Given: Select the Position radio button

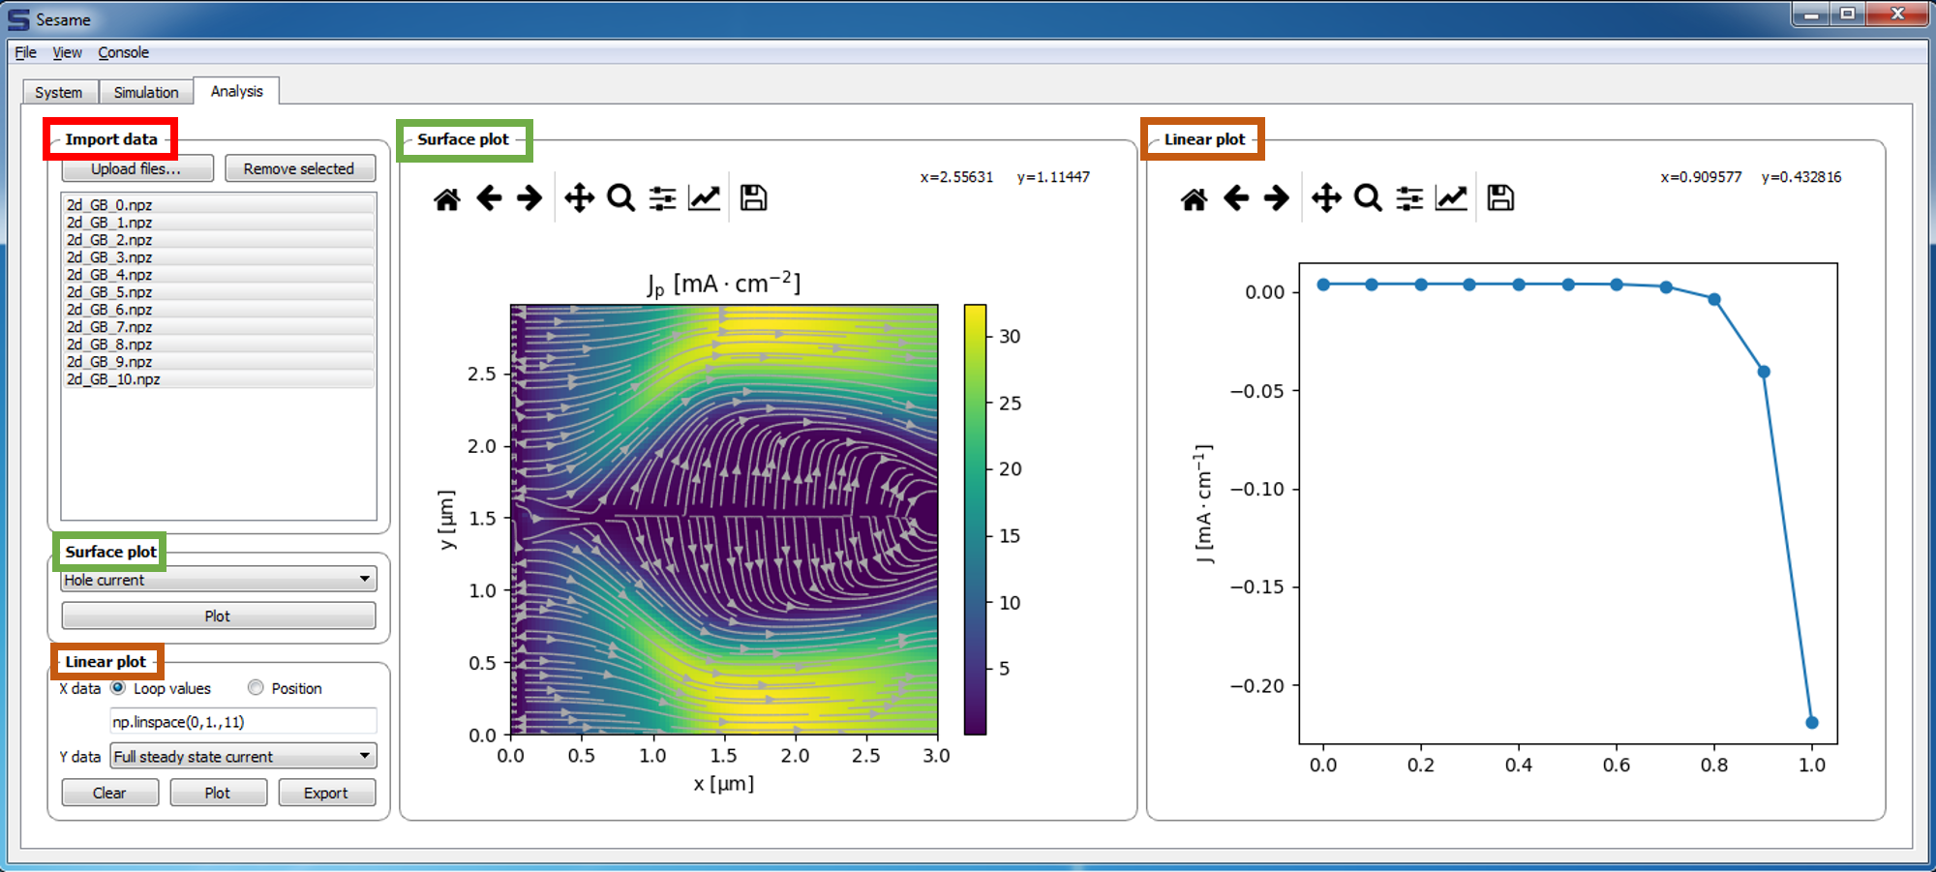Looking at the screenshot, I should coord(256,688).
